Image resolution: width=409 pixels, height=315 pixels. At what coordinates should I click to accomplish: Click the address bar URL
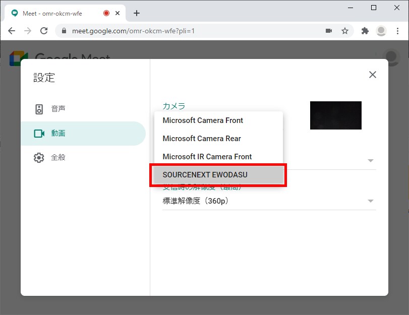(133, 31)
